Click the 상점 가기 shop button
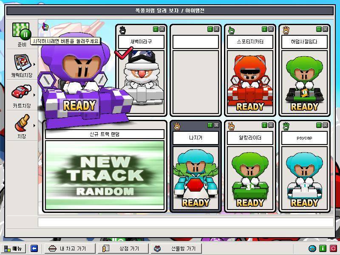This screenshot has height=255, width=340. click(123, 249)
